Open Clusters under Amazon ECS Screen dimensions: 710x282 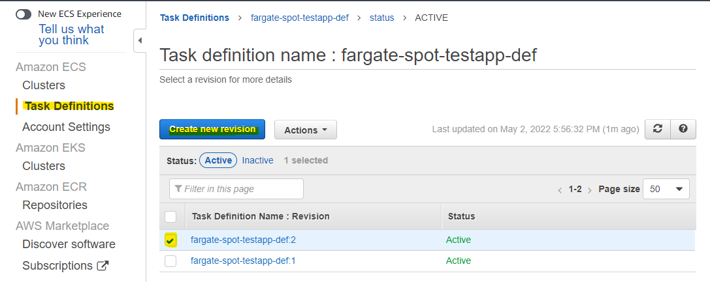tap(44, 85)
